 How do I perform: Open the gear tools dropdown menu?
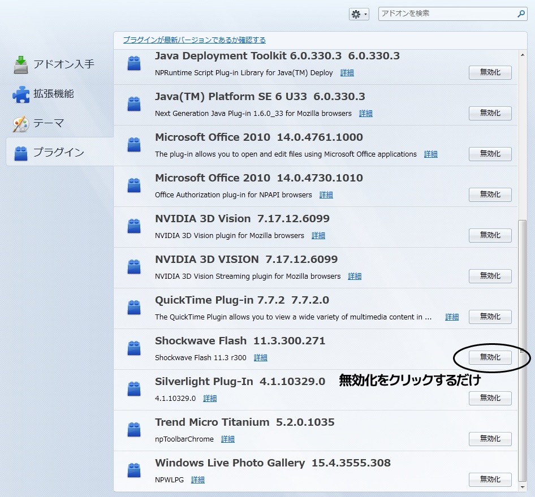(x=359, y=14)
